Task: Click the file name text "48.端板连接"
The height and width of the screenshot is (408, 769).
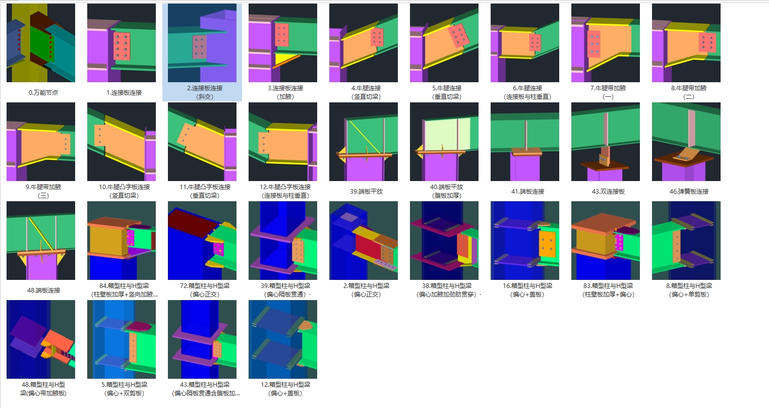Action: point(43,290)
